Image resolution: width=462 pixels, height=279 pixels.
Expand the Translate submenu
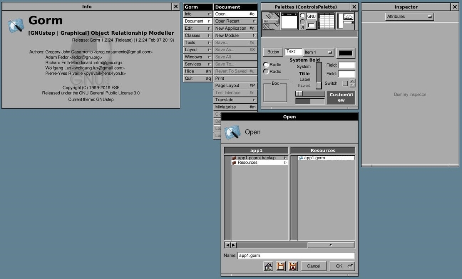235,100
